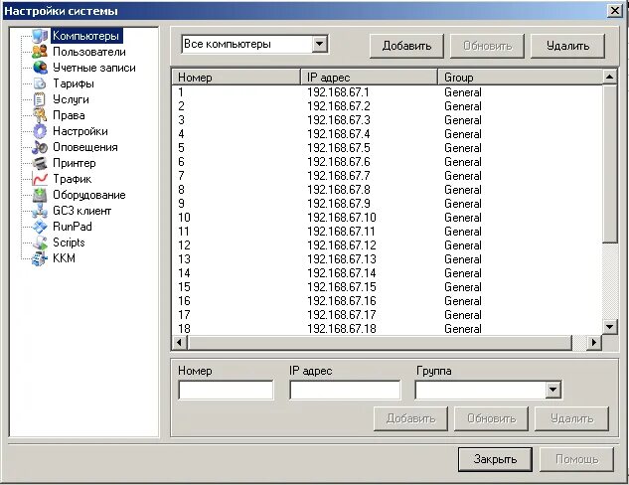Open the Оповещения section
This screenshot has width=629, height=485.
(85, 147)
